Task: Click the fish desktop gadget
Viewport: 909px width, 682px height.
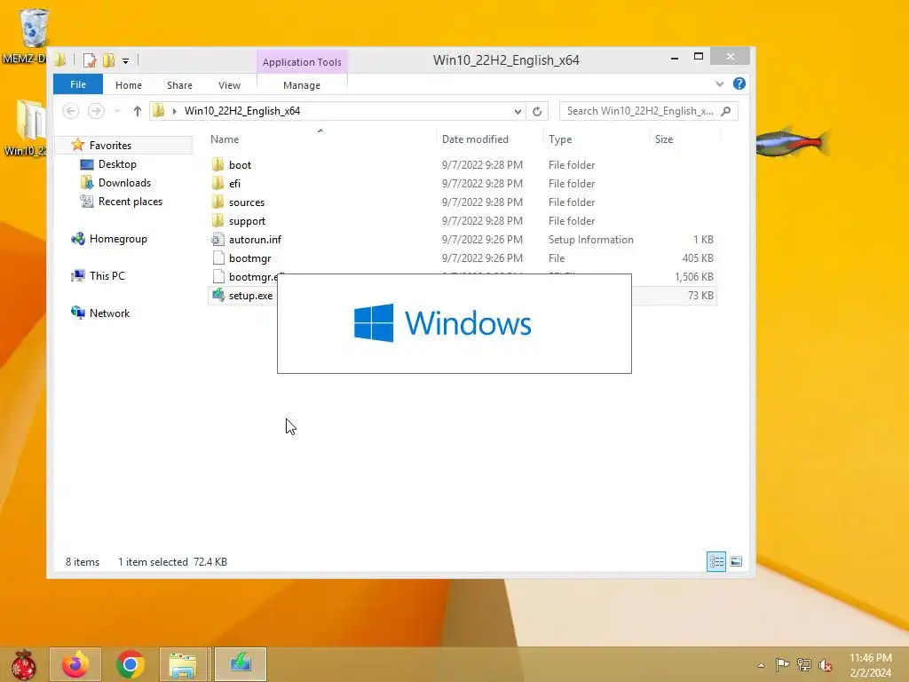Action: (x=793, y=141)
